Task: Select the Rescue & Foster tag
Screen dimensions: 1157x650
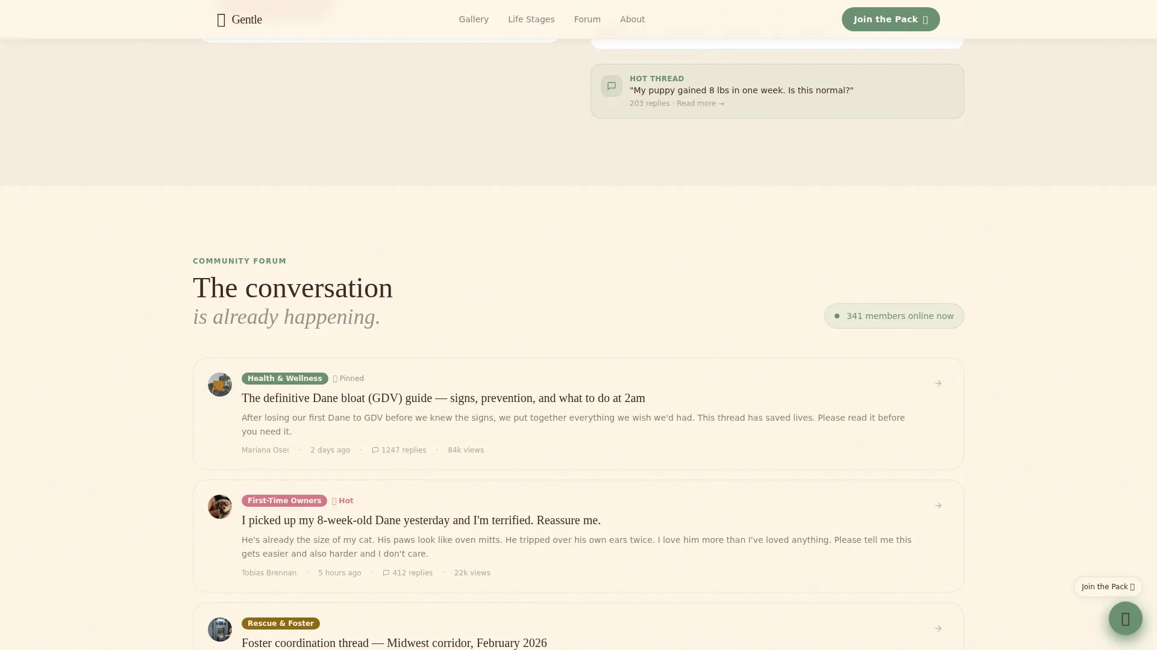Action: (x=280, y=624)
